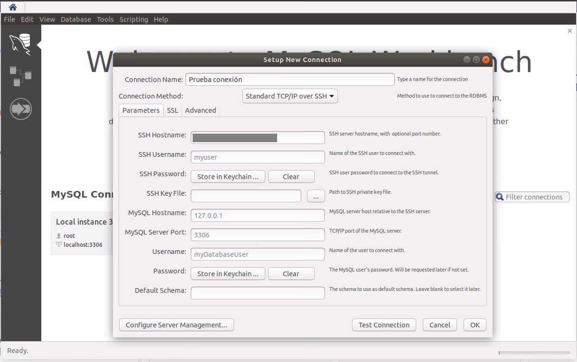Open the Scripting menu
The height and width of the screenshot is (362, 577).
[x=134, y=19]
